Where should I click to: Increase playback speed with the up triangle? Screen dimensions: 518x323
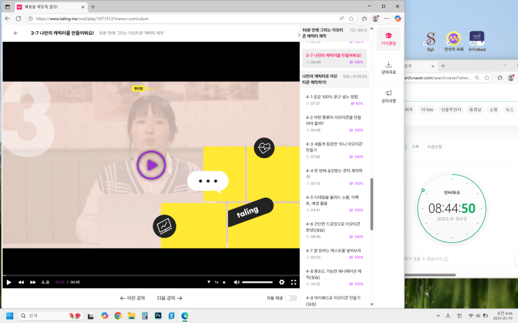coord(224,282)
